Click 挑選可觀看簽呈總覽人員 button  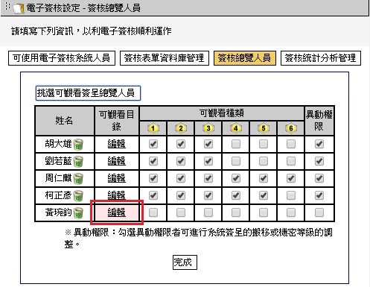[x=88, y=93]
